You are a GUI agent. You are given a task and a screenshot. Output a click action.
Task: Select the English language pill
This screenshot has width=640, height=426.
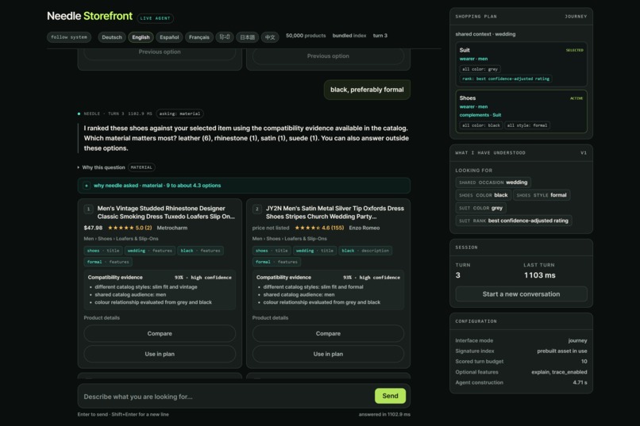point(141,37)
